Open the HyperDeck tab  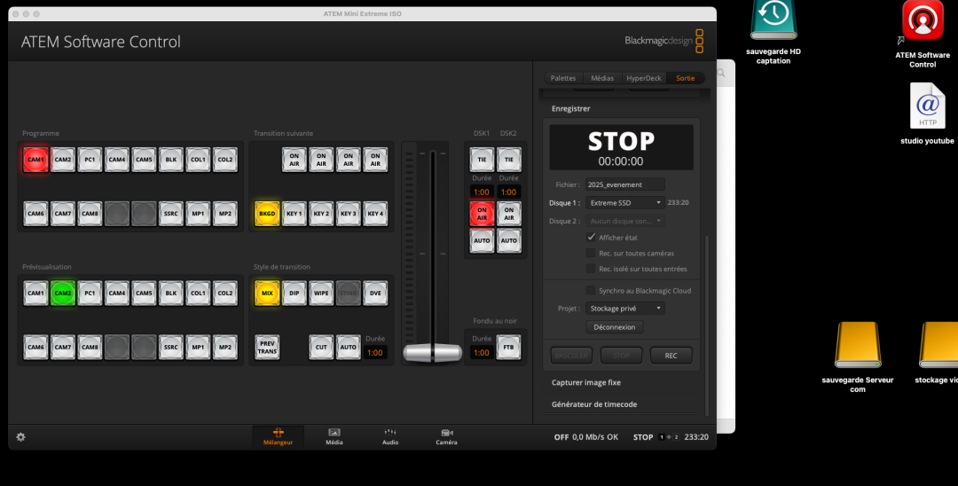pos(644,78)
